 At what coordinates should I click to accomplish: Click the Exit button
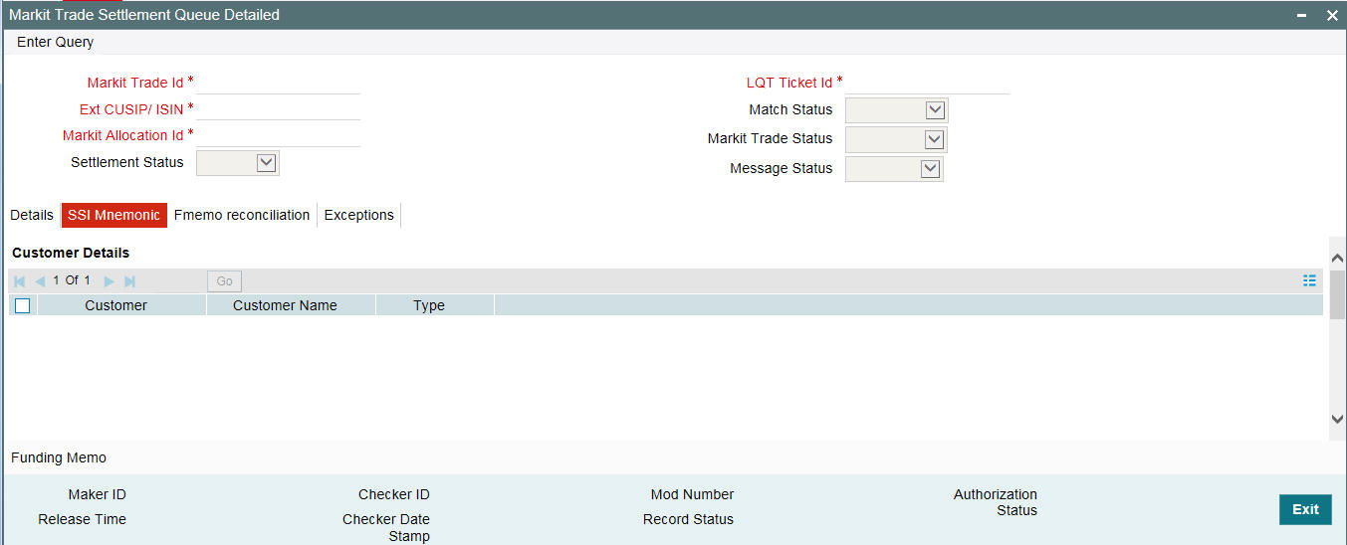tap(1305, 509)
